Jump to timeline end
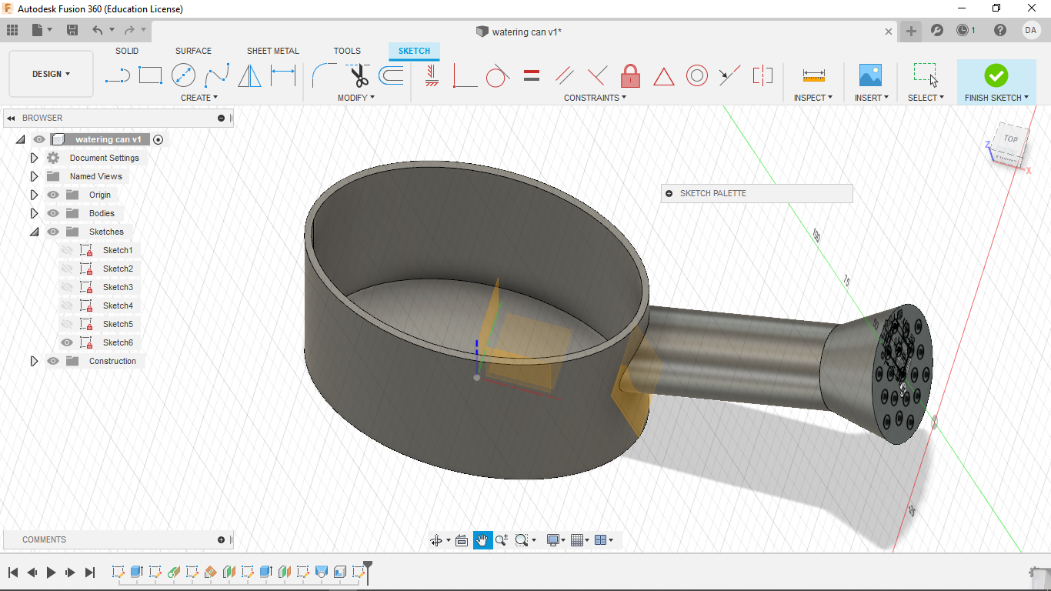Screen dimensions: 1051x591 [90, 573]
